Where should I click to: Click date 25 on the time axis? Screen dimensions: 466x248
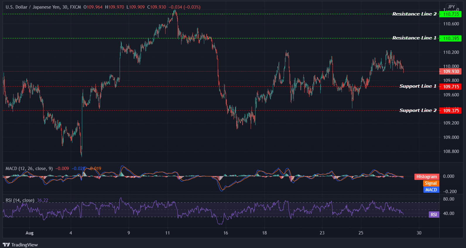pos(361,233)
